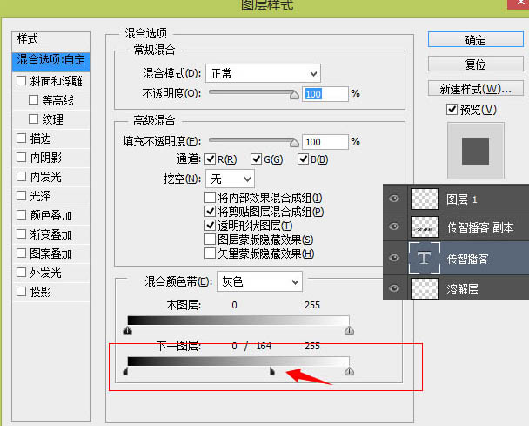Open the 混合颜色带 dropdown set to 灰色

pyautogui.click(x=259, y=281)
